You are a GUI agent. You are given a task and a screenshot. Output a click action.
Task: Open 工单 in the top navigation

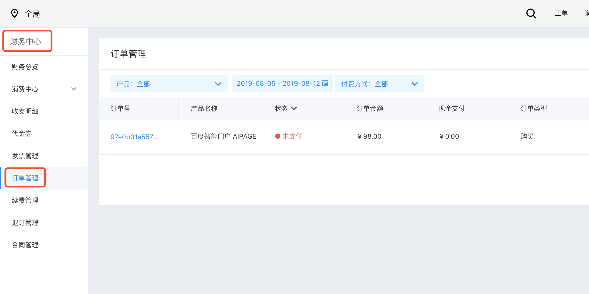(x=561, y=13)
